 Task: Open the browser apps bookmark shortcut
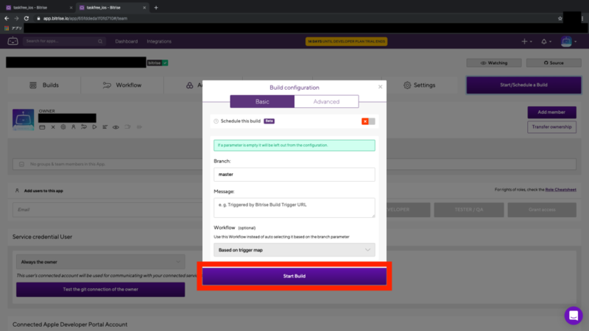pos(13,28)
